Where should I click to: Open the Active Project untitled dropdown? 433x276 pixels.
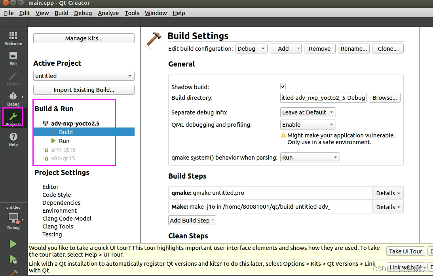coord(84,76)
